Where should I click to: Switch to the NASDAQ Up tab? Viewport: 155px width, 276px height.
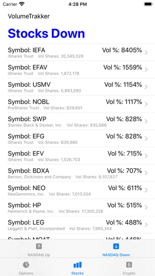[x=39, y=255]
